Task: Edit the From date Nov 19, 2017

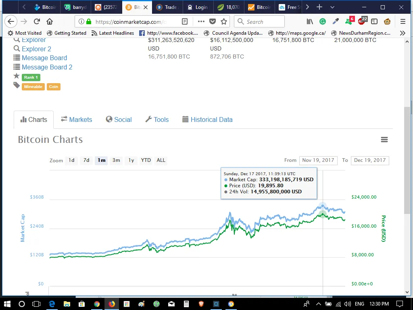Action: 318,160
